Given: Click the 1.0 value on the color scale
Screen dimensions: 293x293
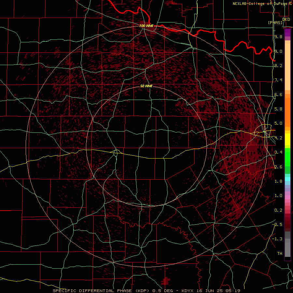Looking at the screenshot, I should (278, 196).
